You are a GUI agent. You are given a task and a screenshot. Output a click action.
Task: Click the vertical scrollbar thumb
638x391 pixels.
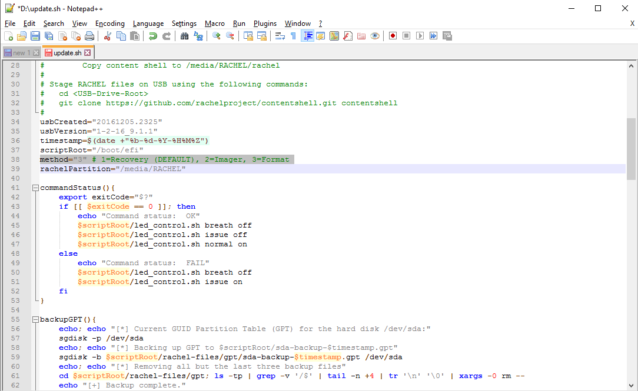click(631, 149)
